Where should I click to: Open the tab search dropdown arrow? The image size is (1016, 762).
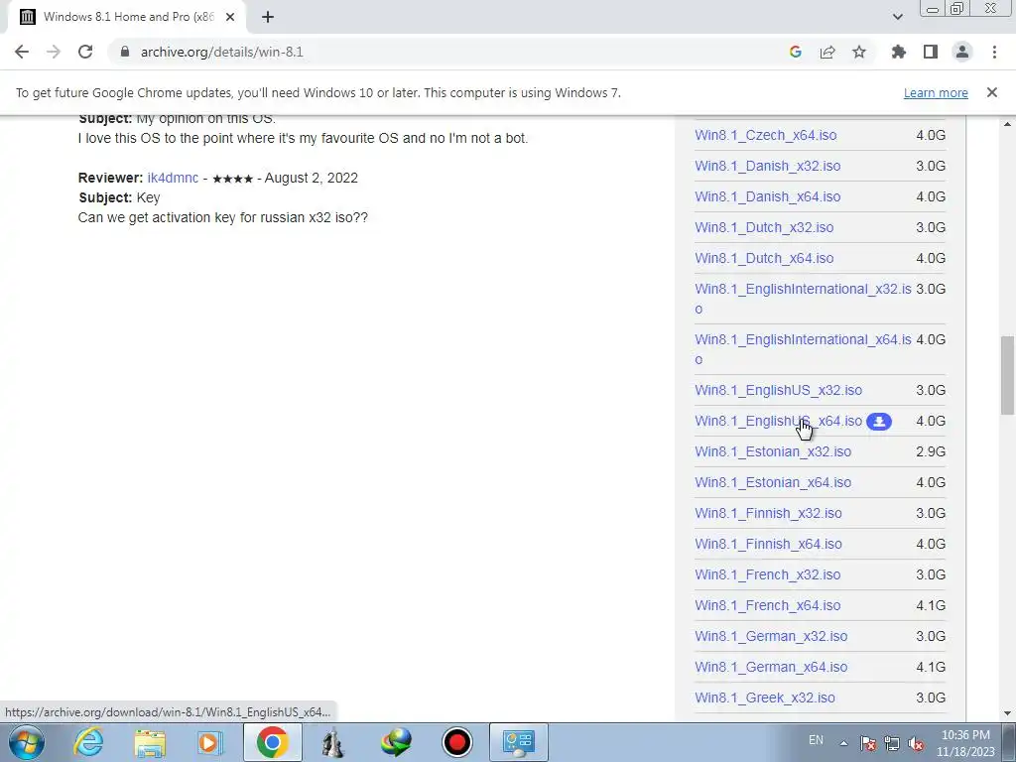[897, 17]
